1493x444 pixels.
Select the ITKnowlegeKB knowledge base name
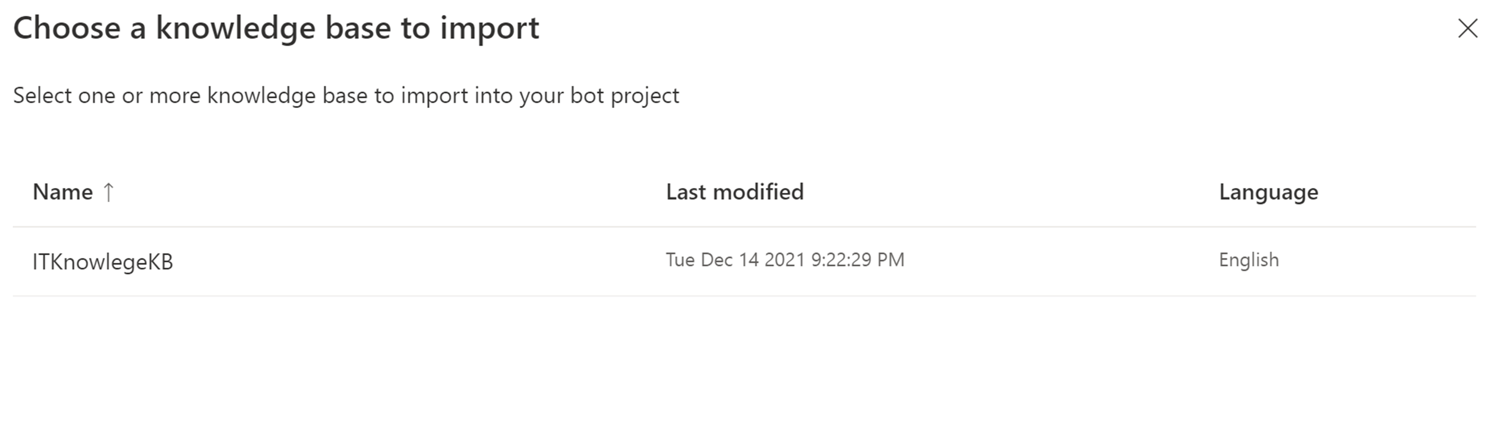pos(102,261)
